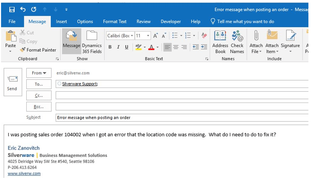The height and width of the screenshot is (180, 313).
Task: Toggle bold formatting
Action: click(x=110, y=47)
